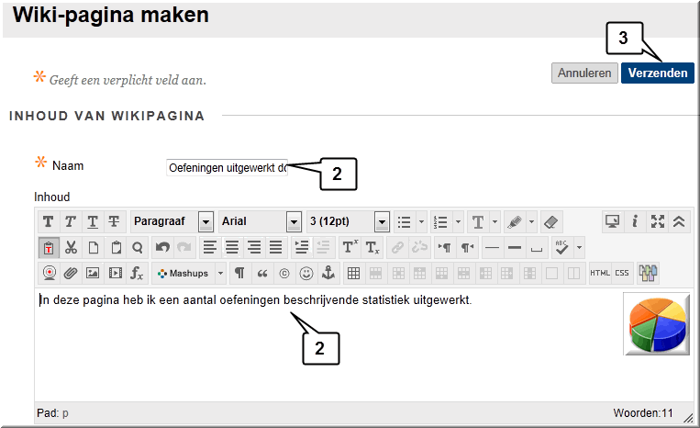Image resolution: width=700 pixels, height=428 pixels.
Task: Insert a thin horizontal line
Action: coord(492,247)
